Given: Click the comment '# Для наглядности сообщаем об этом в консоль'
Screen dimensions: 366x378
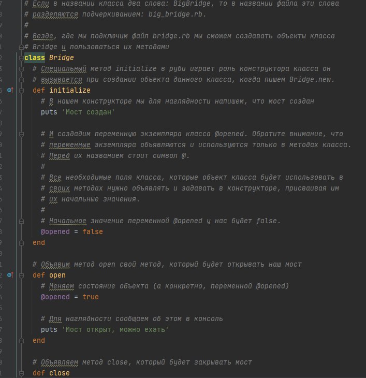Looking at the screenshot, I should tap(132, 318).
